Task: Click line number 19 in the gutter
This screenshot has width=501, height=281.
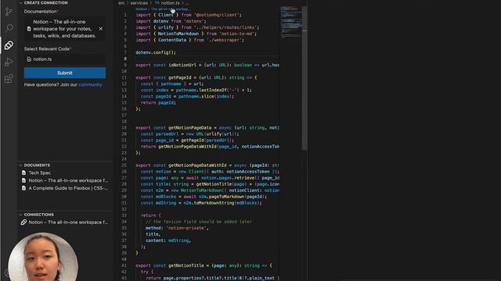Action: click(124, 128)
